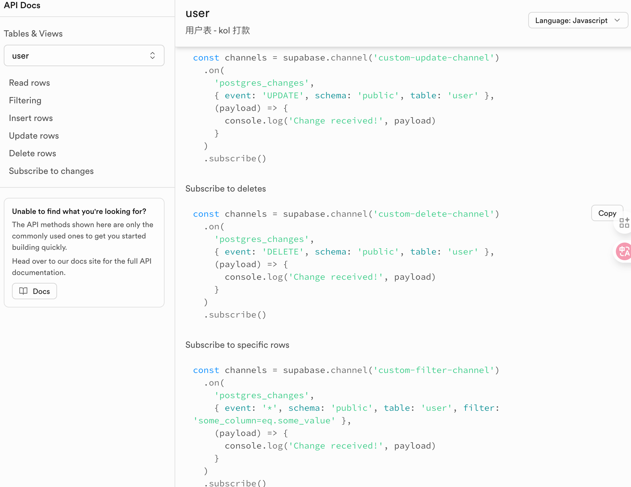Open the user table selector dropdown
This screenshot has width=631, height=487.
84,56
